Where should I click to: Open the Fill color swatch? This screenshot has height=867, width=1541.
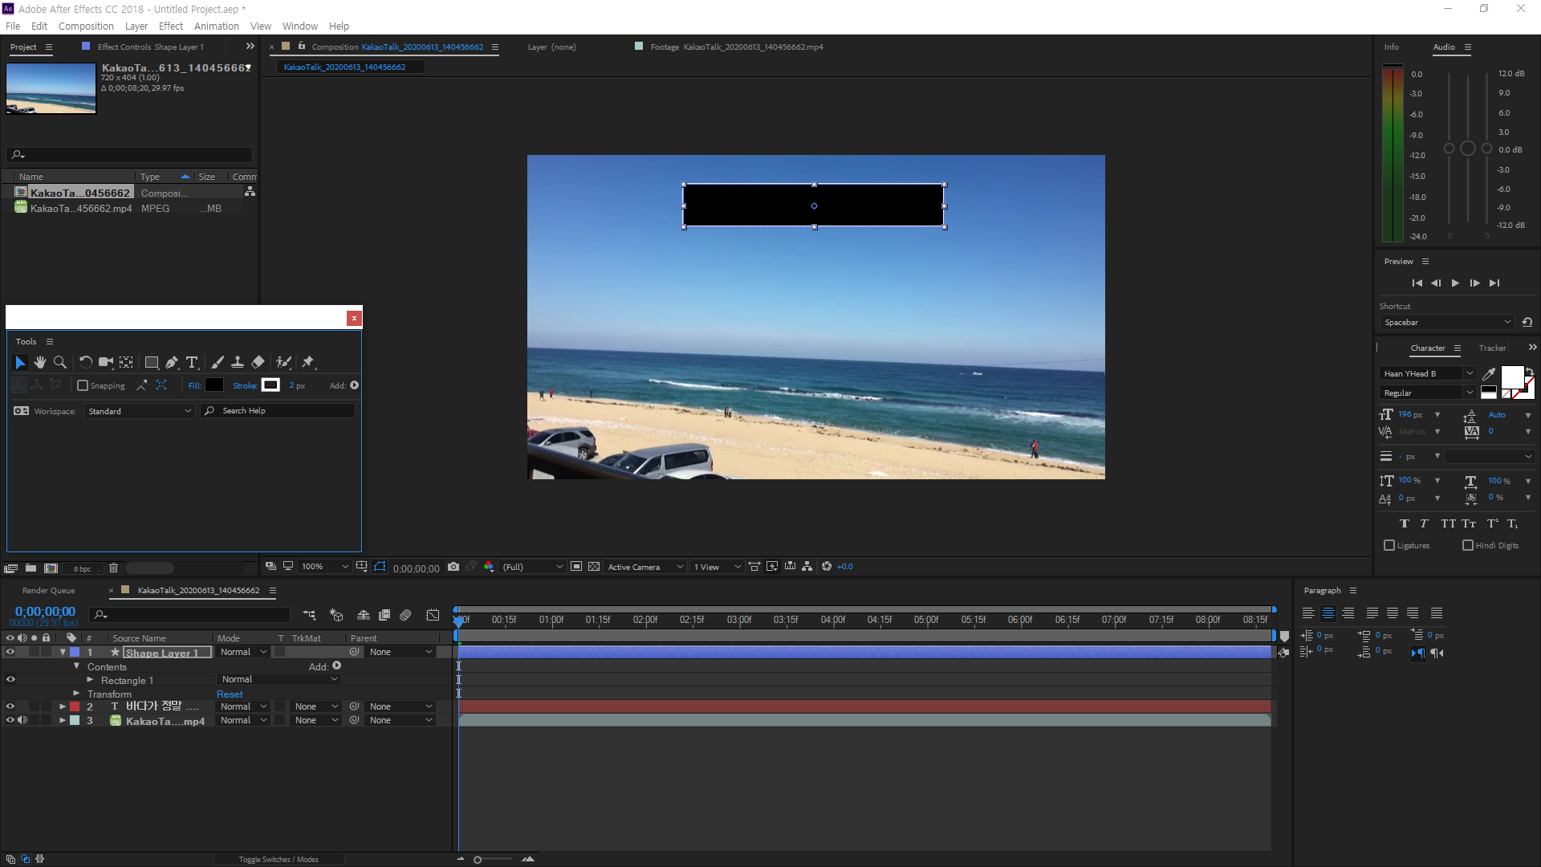214,385
